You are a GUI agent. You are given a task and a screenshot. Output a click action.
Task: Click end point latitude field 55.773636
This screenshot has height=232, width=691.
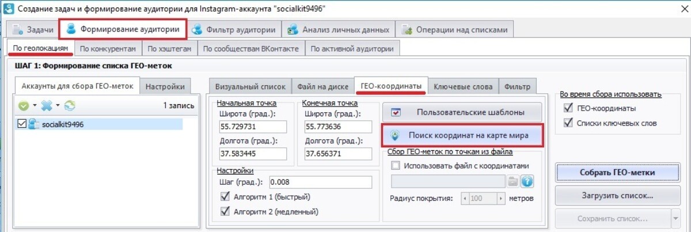click(x=339, y=127)
